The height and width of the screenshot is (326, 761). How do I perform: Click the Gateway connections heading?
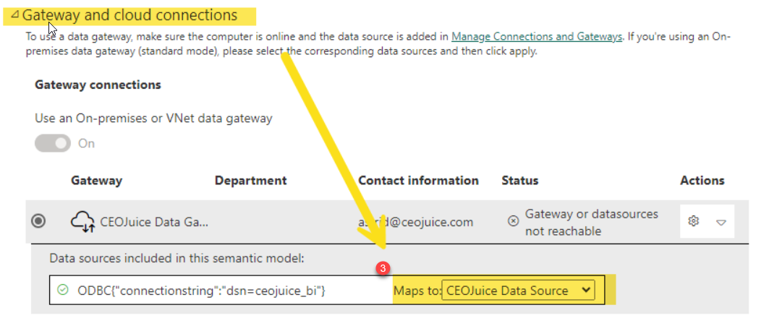(98, 85)
